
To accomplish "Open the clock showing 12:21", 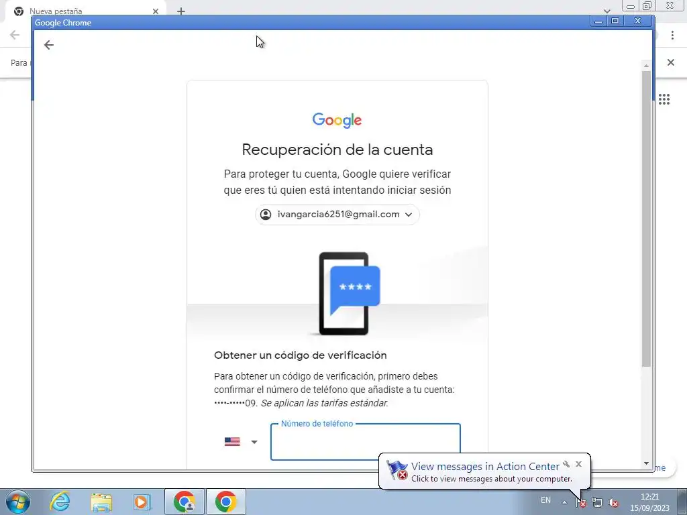I will pos(649,502).
